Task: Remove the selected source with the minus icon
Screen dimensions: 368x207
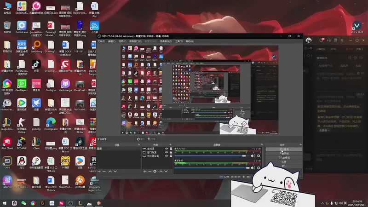Action: click(x=150, y=172)
